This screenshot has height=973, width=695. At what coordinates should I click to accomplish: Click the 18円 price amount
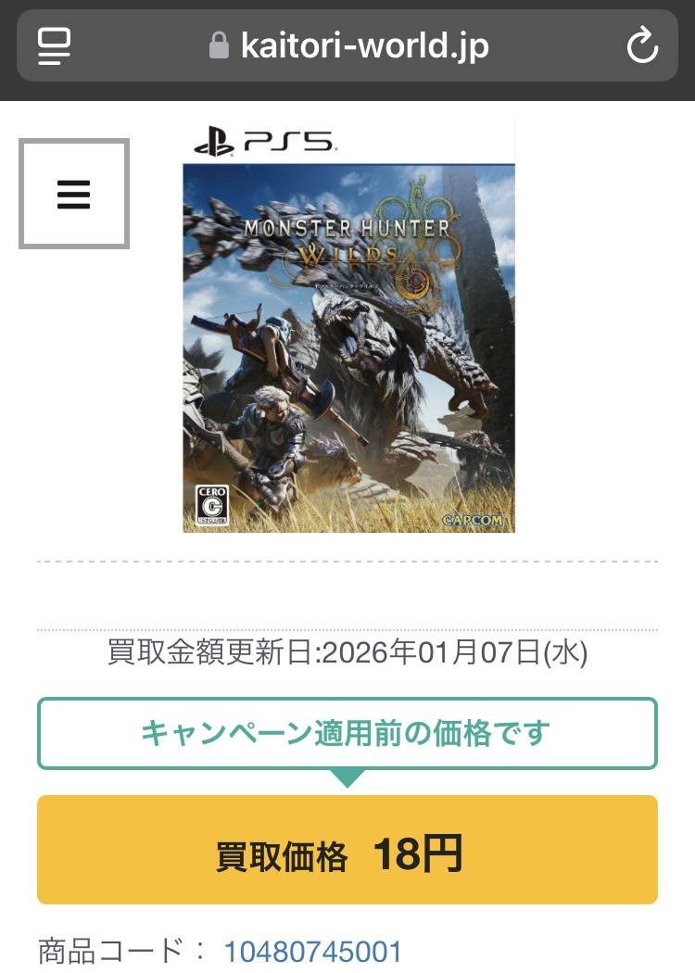coord(417,853)
